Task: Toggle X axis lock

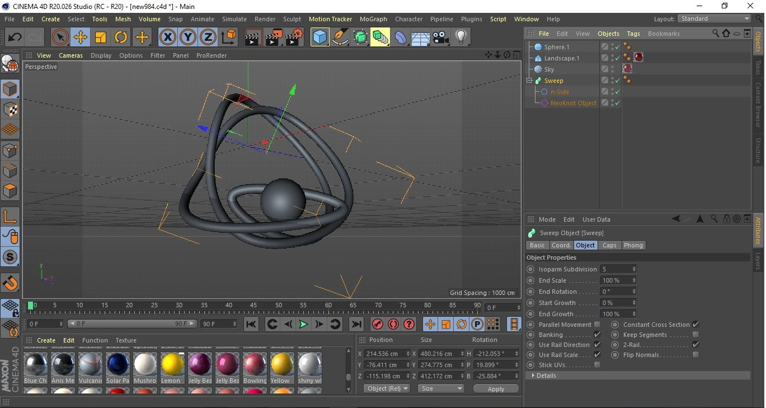Action: coord(167,37)
